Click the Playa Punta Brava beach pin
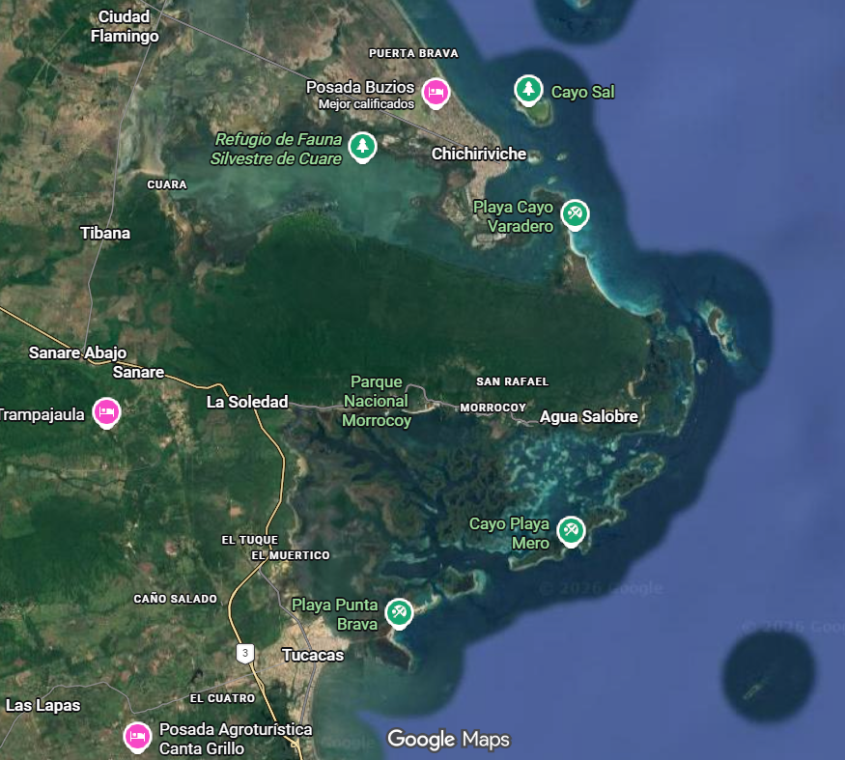845x760 pixels. [399, 611]
